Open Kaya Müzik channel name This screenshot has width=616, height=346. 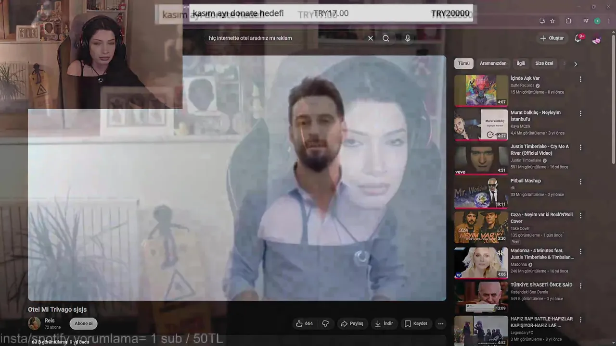click(x=520, y=126)
